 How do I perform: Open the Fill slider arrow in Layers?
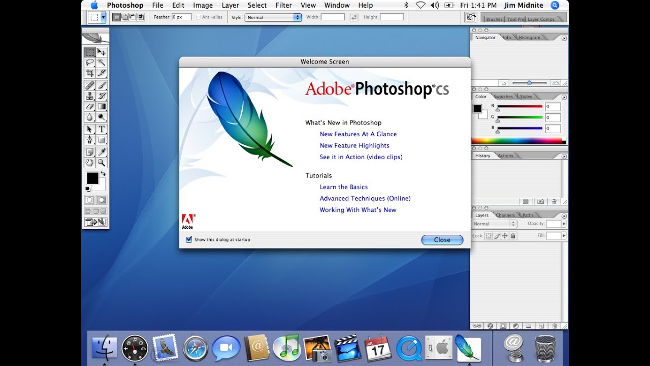[x=564, y=236]
